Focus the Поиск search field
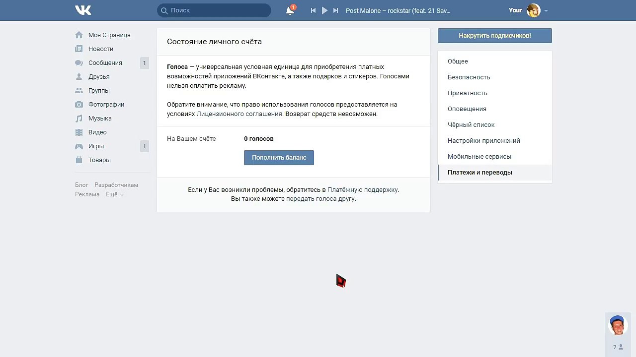The width and height of the screenshot is (636, 357). coord(214,10)
